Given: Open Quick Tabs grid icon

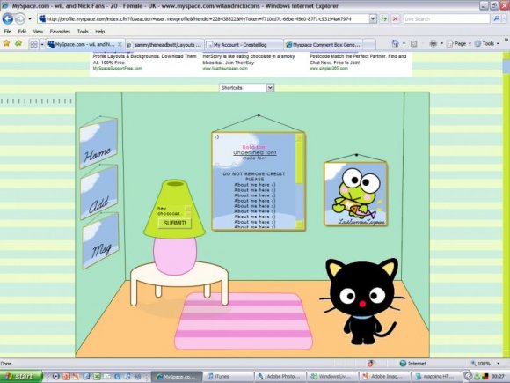Looking at the screenshot, I should coord(33,44).
